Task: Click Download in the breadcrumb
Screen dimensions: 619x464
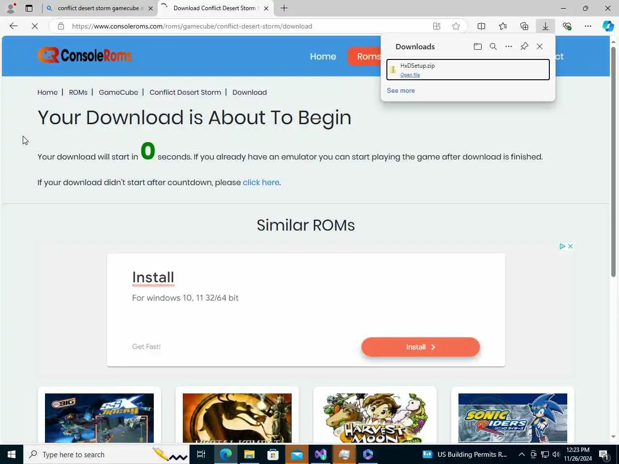Action: point(250,92)
